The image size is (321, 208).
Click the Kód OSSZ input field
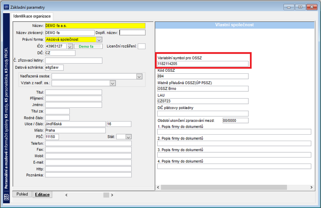[x=203, y=76]
